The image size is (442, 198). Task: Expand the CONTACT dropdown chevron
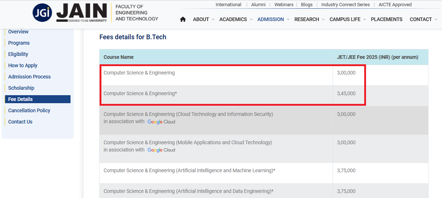click(436, 20)
